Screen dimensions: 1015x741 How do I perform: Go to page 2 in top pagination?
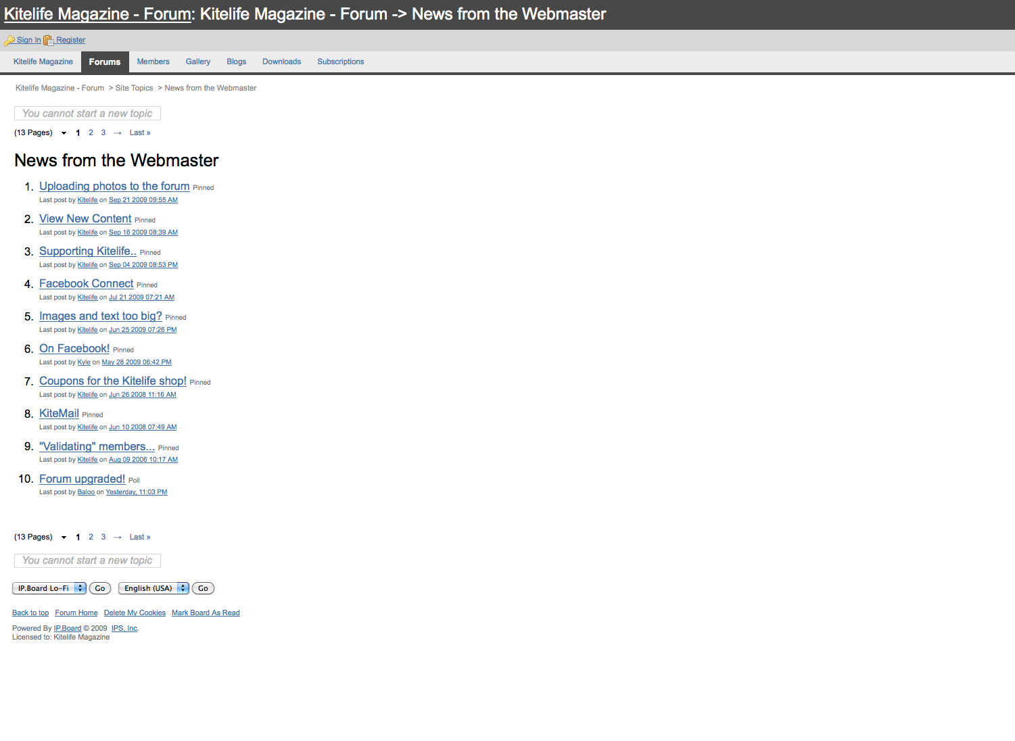pyautogui.click(x=91, y=133)
